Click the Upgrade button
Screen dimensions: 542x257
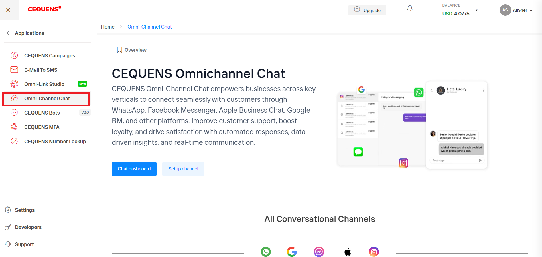click(367, 10)
